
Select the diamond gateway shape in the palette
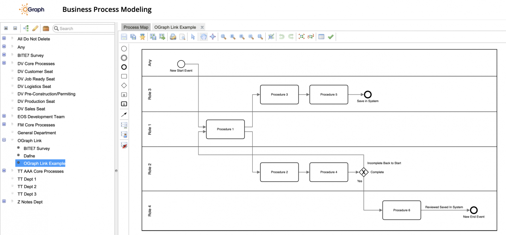coord(124,85)
